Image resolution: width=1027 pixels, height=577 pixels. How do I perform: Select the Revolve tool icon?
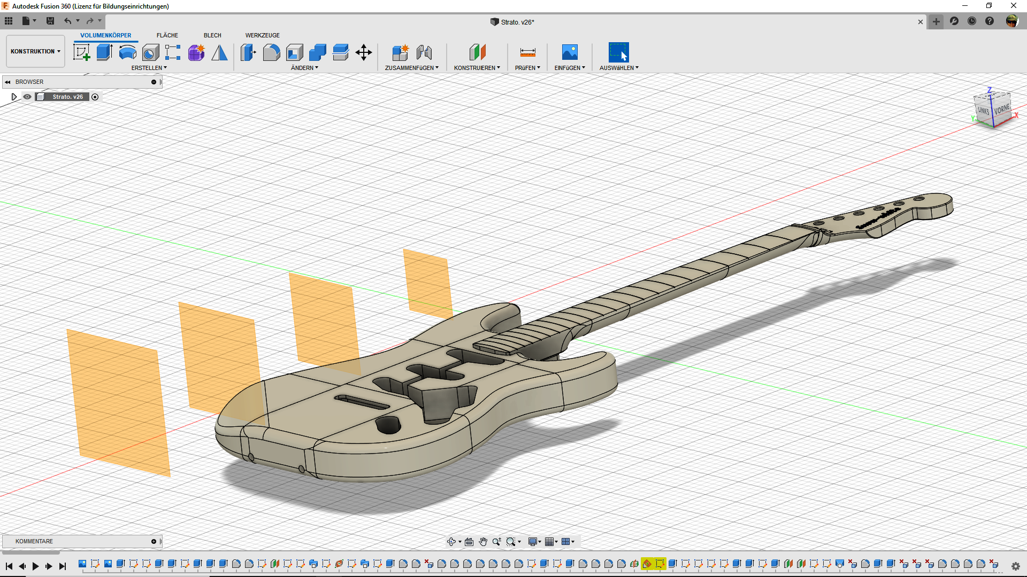coord(127,52)
